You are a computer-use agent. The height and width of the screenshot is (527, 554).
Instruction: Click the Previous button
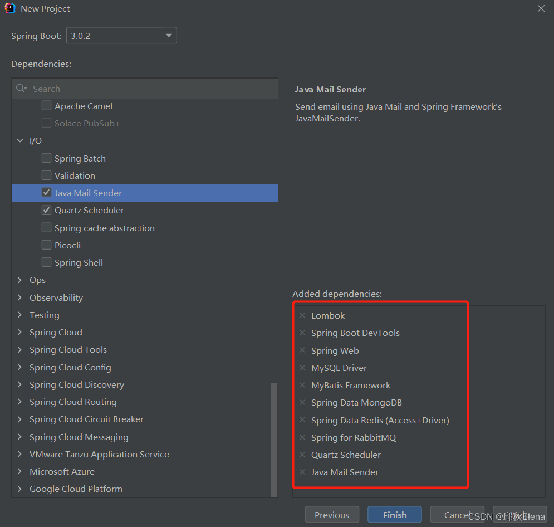332,515
